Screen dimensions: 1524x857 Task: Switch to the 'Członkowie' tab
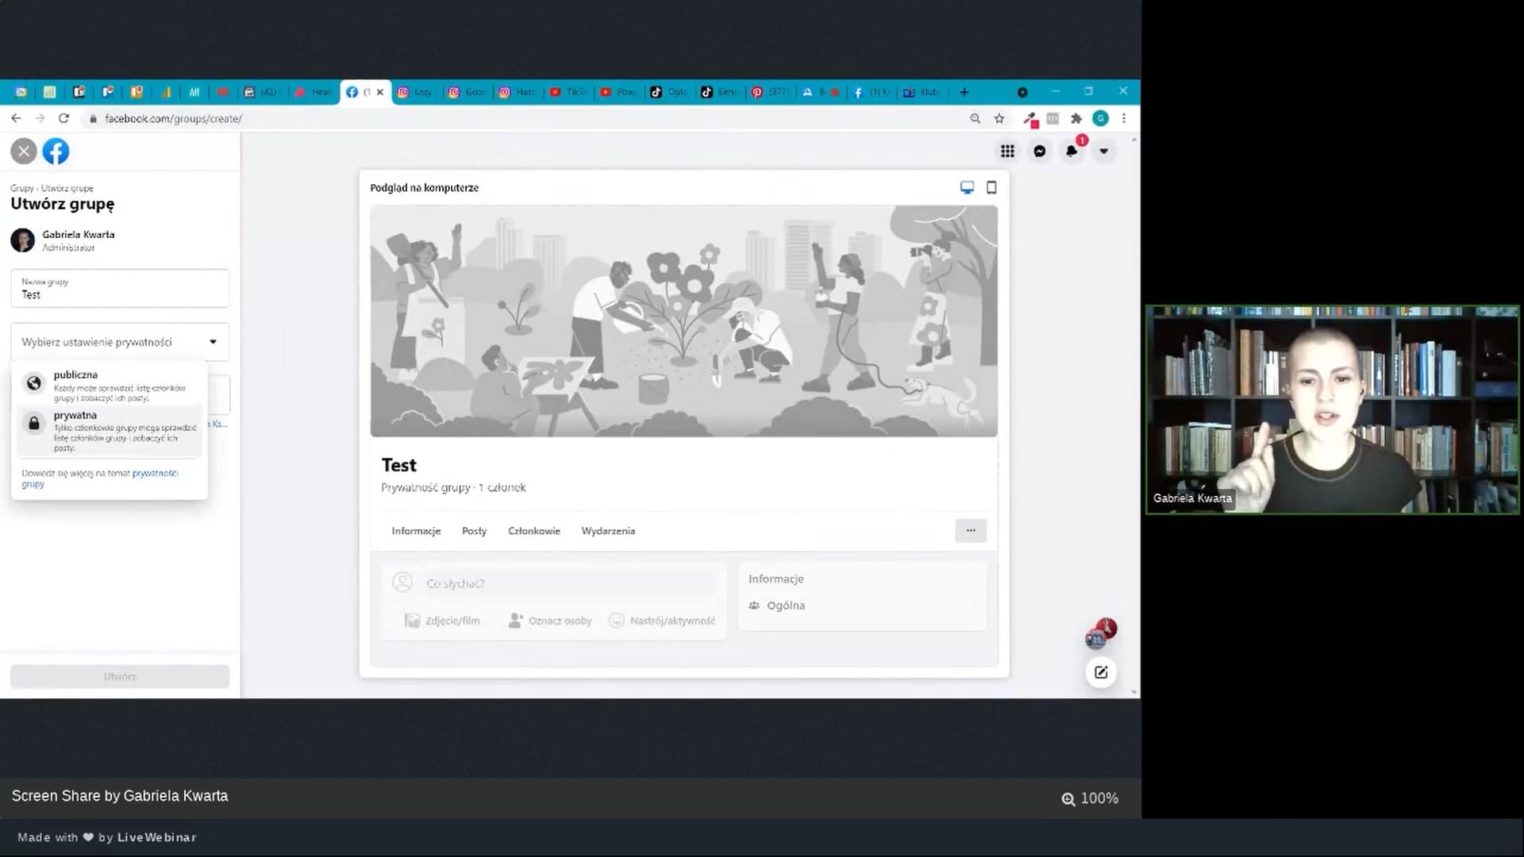533,531
